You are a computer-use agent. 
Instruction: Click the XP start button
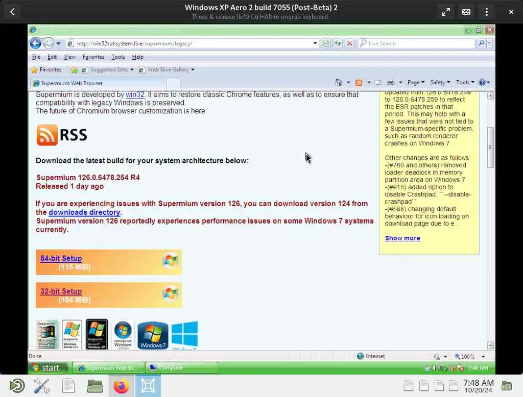pyautogui.click(x=47, y=368)
